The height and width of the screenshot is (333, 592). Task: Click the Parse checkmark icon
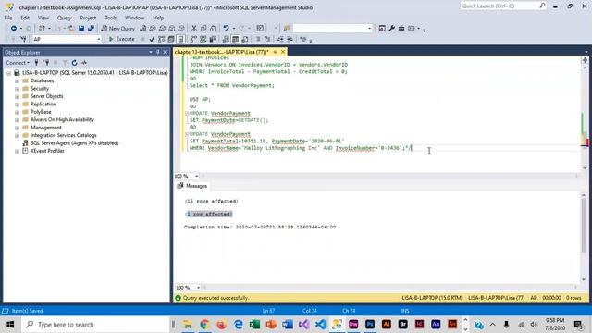click(x=152, y=39)
